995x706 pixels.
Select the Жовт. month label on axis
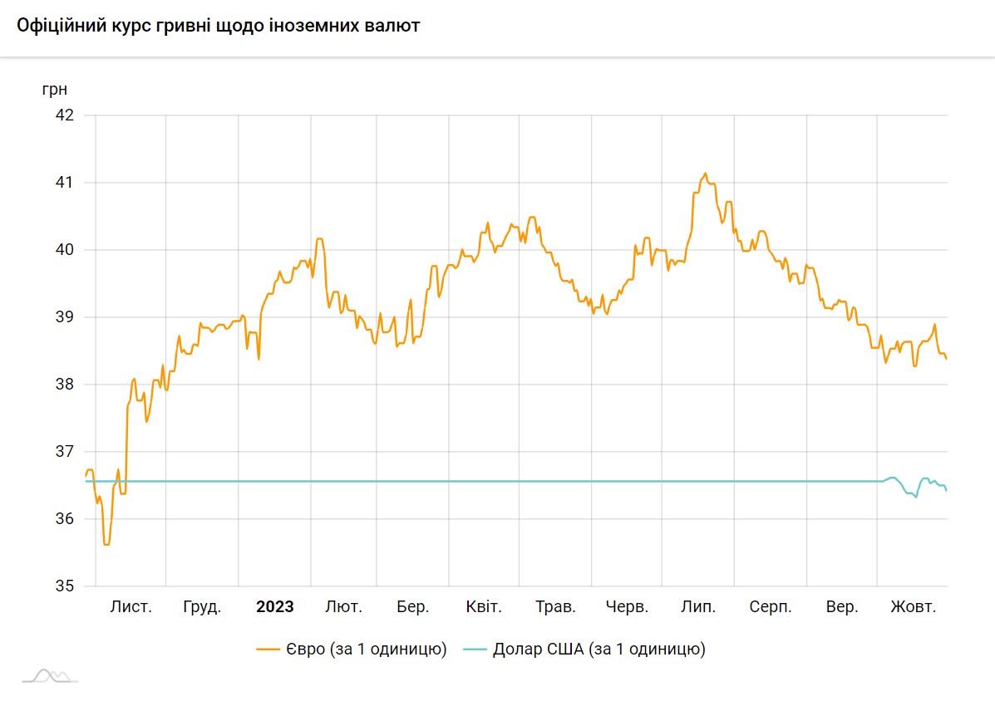[914, 607]
